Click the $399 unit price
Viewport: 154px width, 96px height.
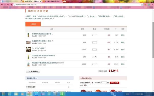pos(84,50)
